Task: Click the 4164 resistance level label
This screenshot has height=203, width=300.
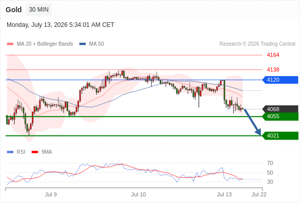Action: point(273,55)
